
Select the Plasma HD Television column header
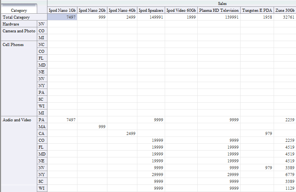[x=219, y=10]
